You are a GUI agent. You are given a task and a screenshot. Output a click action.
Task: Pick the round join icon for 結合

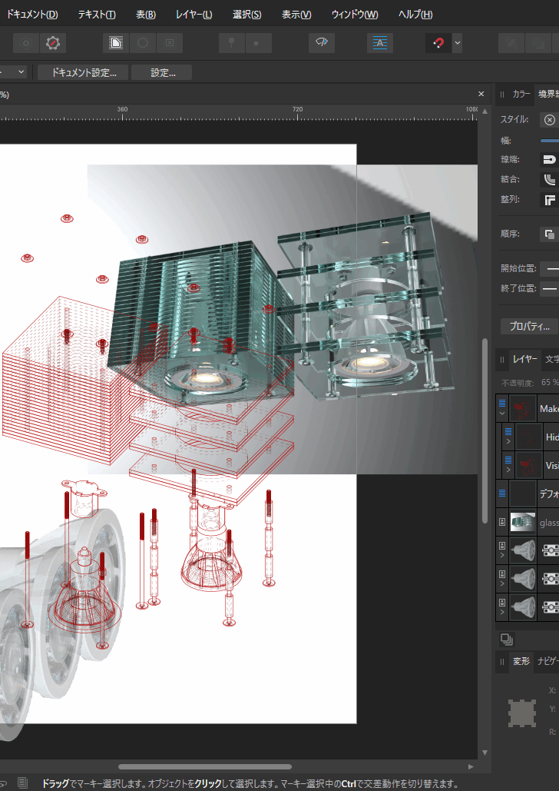[x=549, y=180]
